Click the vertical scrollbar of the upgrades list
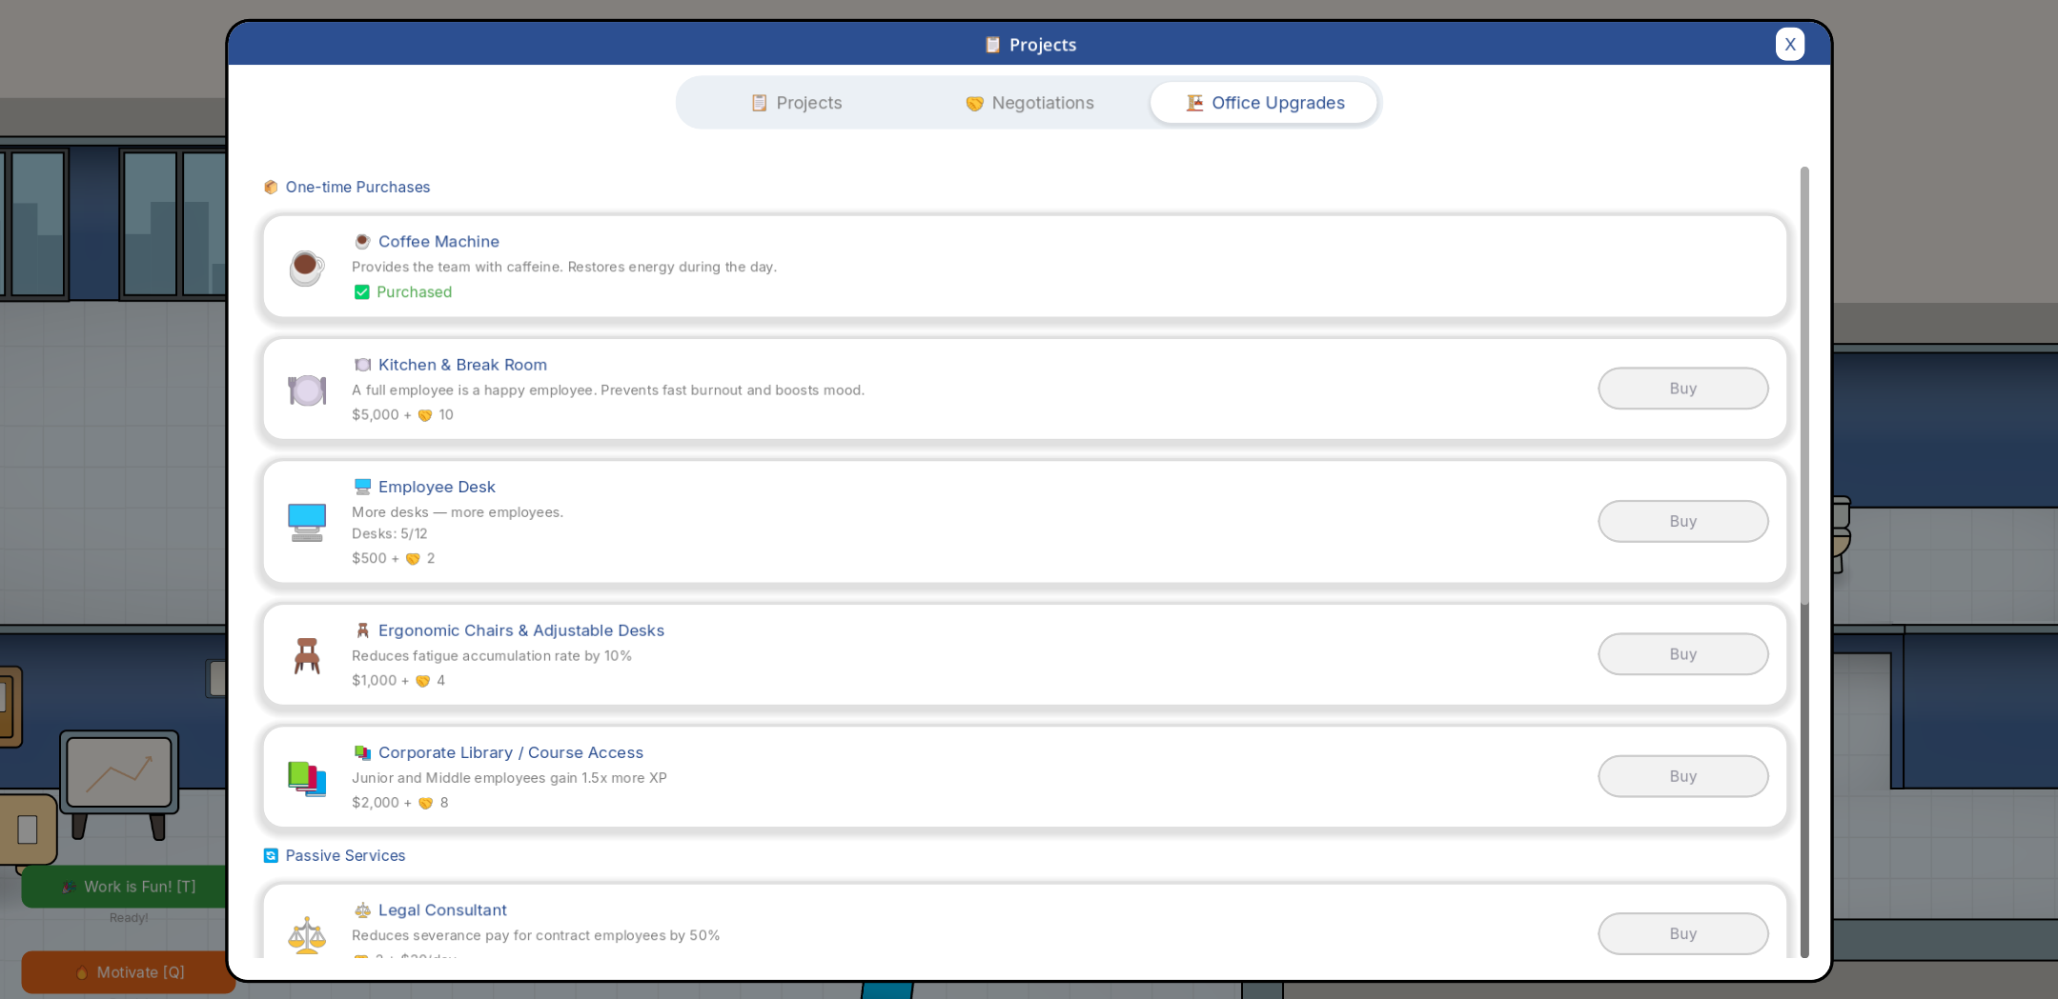Screen dimensions: 2058x999 click(1803, 562)
